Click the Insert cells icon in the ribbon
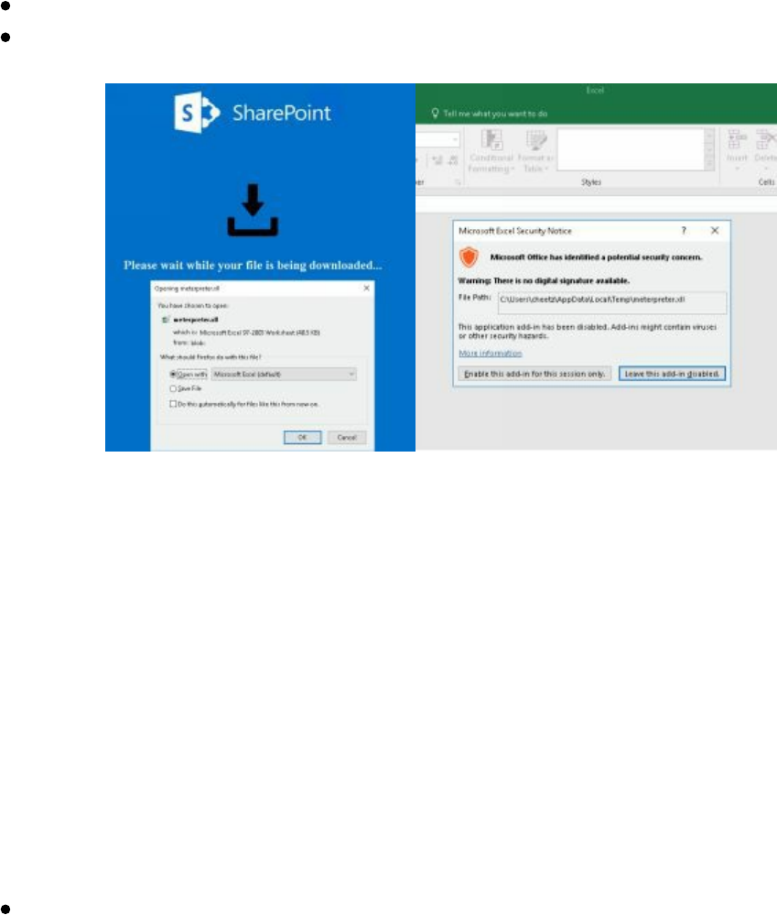Screen dimensions: 777x915 pyautogui.click(x=737, y=140)
